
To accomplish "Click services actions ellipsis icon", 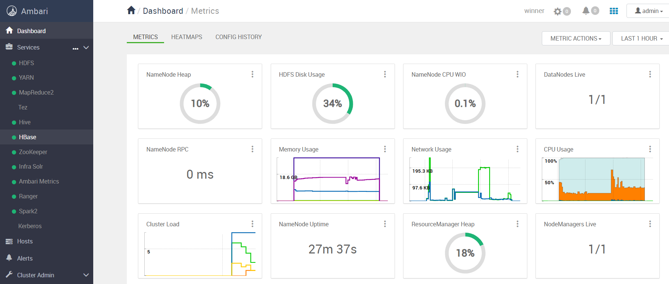I will click(x=75, y=48).
